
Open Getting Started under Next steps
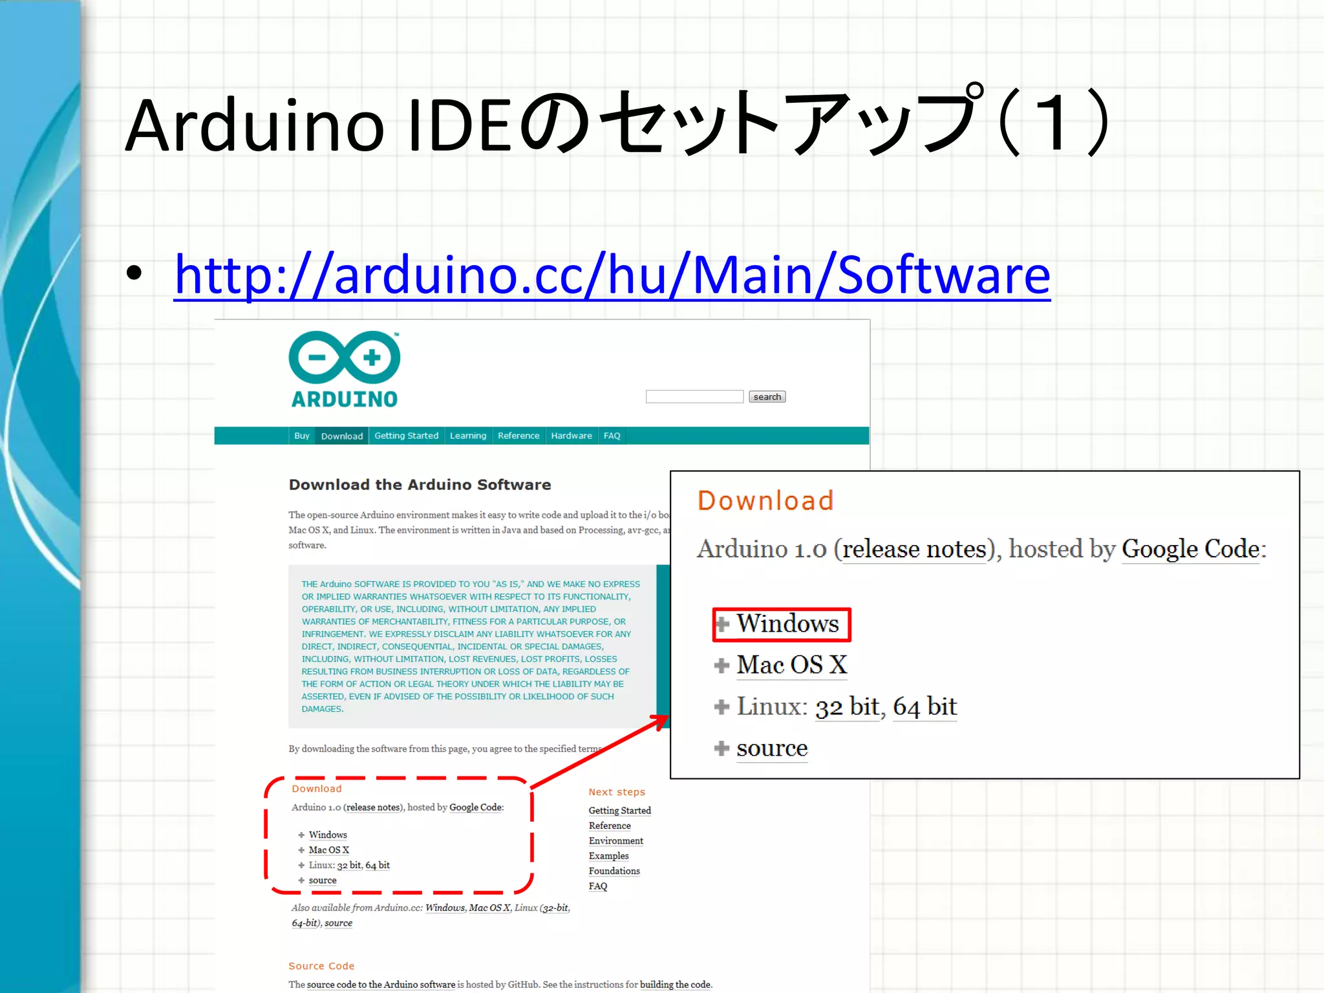click(619, 811)
